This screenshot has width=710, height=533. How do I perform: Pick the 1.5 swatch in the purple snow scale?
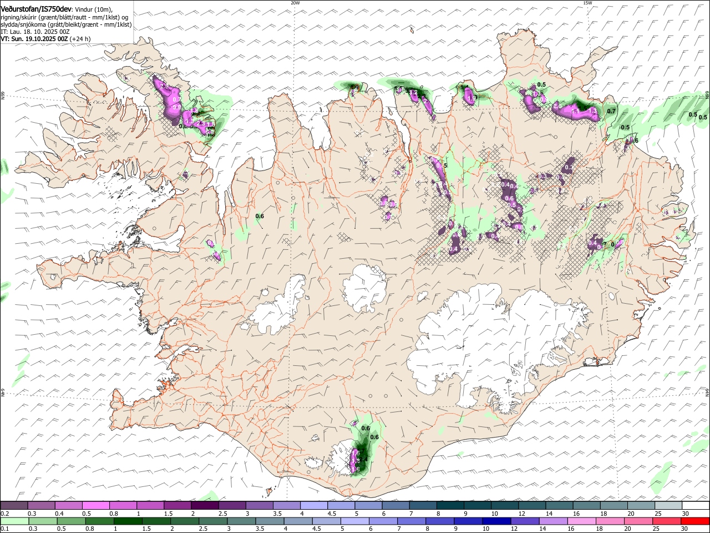tap(177, 506)
